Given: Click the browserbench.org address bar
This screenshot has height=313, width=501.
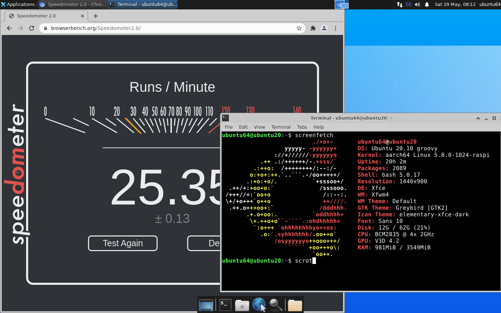Looking at the screenshot, I should coord(172,28).
